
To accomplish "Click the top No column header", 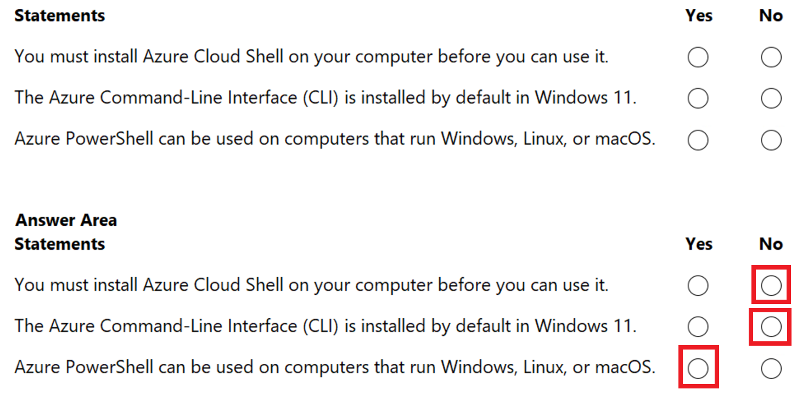I will 770,15.
